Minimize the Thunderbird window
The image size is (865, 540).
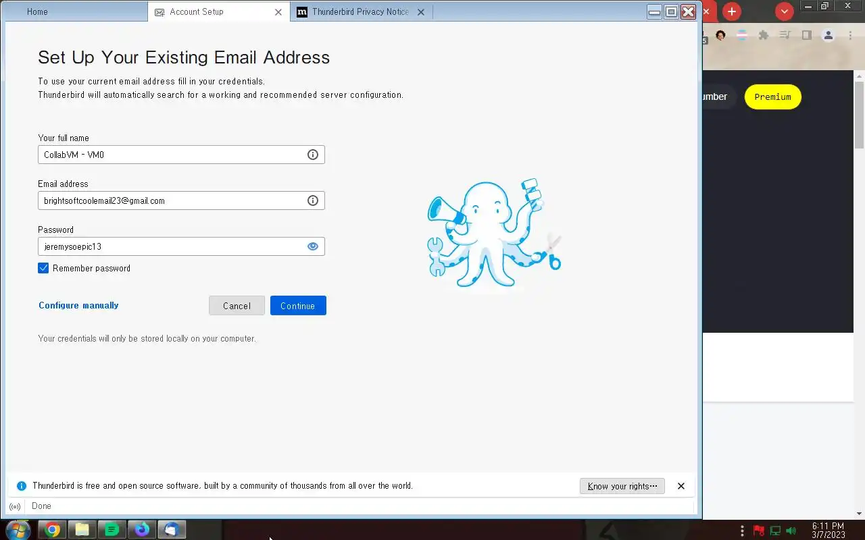pyautogui.click(x=654, y=11)
